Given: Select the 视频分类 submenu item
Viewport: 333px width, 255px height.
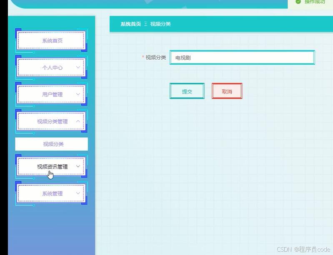Looking at the screenshot, I should tap(51, 144).
